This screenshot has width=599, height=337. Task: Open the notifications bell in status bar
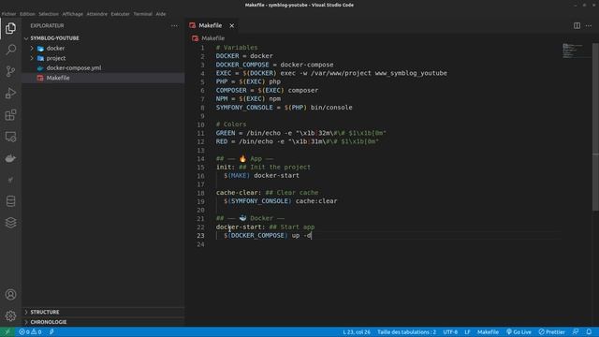coord(589,332)
